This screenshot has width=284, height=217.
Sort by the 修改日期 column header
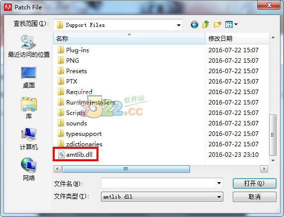click(x=237, y=38)
